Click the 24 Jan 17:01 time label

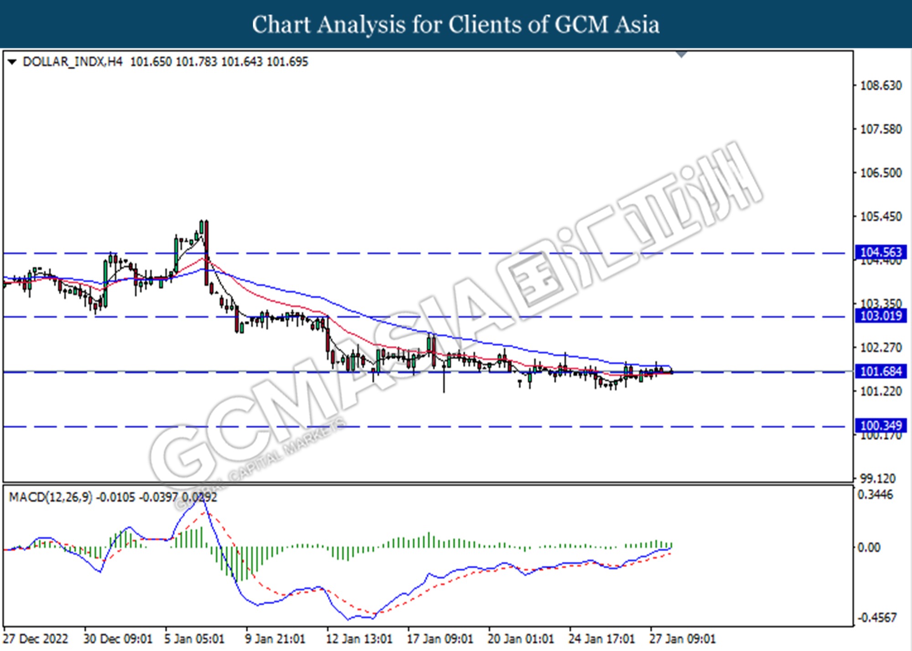pyautogui.click(x=601, y=639)
